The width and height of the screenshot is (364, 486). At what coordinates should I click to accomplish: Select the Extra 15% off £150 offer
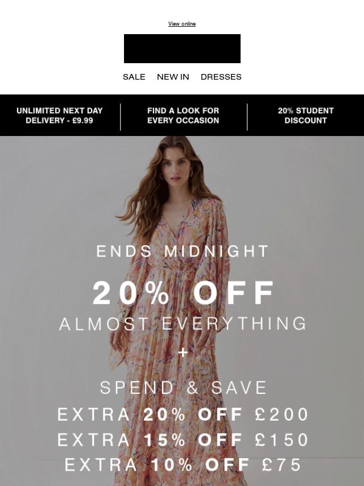tap(183, 439)
